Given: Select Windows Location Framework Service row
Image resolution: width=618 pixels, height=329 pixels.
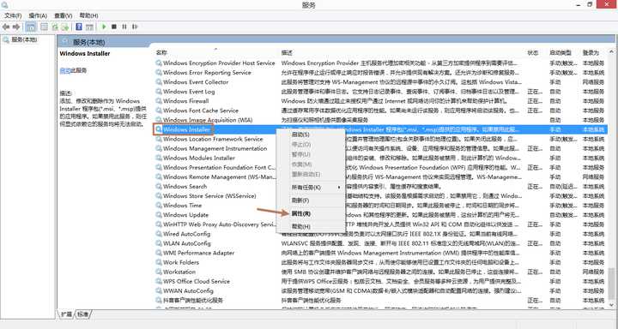Looking at the screenshot, I should (381, 139).
